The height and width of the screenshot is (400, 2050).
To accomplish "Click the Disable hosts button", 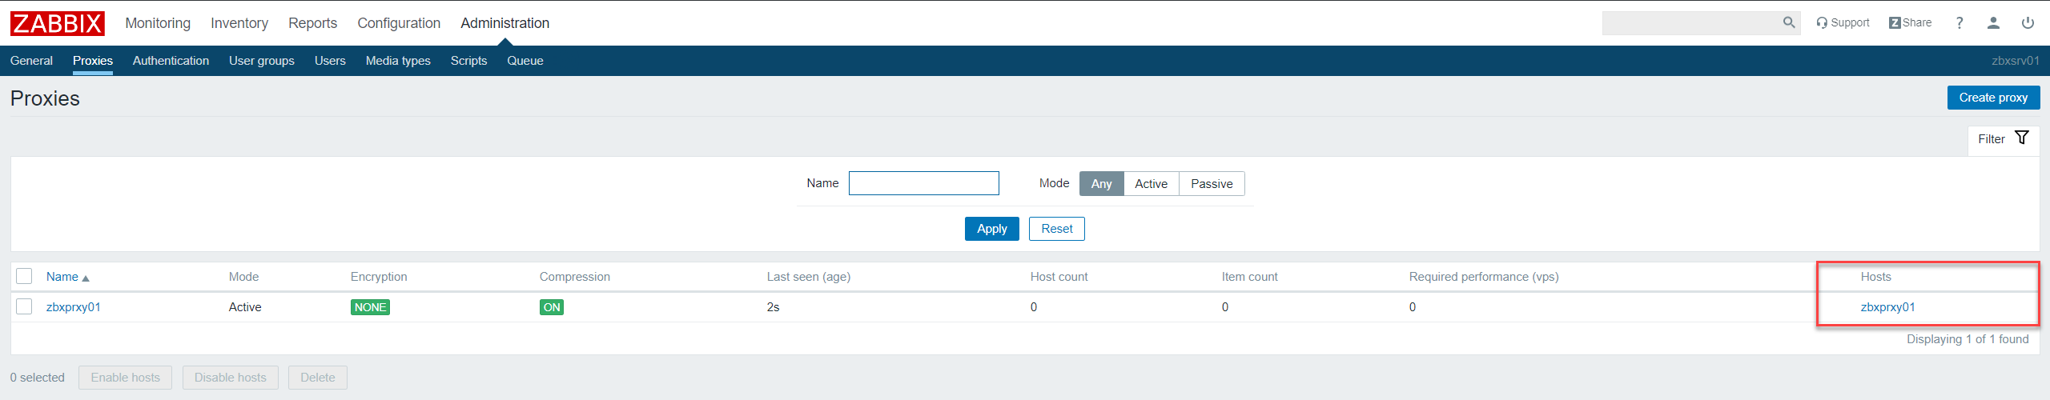I will click(x=230, y=378).
